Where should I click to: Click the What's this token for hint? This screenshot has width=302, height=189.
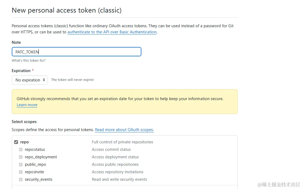pyautogui.click(x=29, y=61)
